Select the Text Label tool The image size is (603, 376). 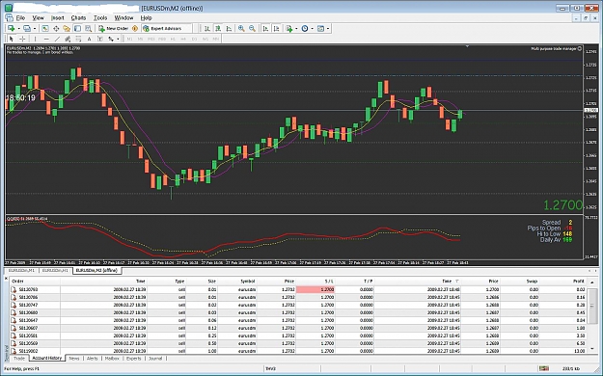pyautogui.click(x=100, y=39)
